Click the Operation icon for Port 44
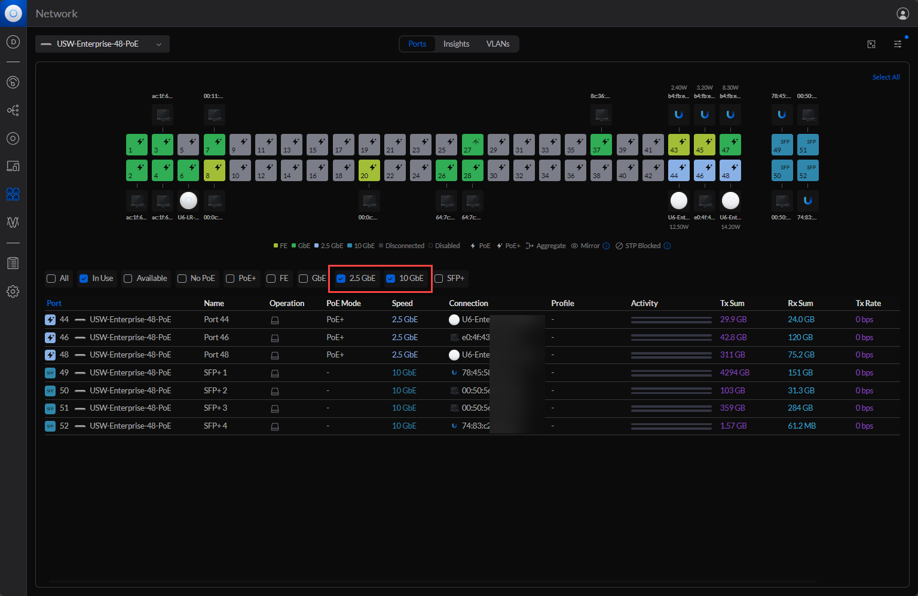Screen dimensions: 918x596 click(275, 320)
